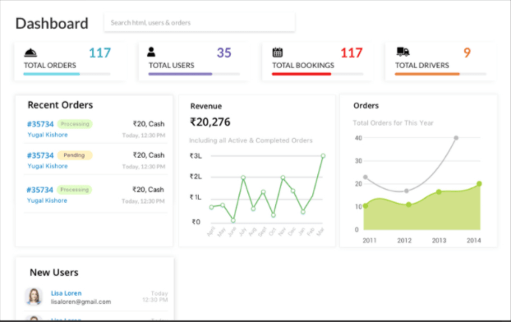Viewport: 511px width, 322px height.
Task: Click the ₹20,276 revenue amount
Action: click(x=210, y=122)
